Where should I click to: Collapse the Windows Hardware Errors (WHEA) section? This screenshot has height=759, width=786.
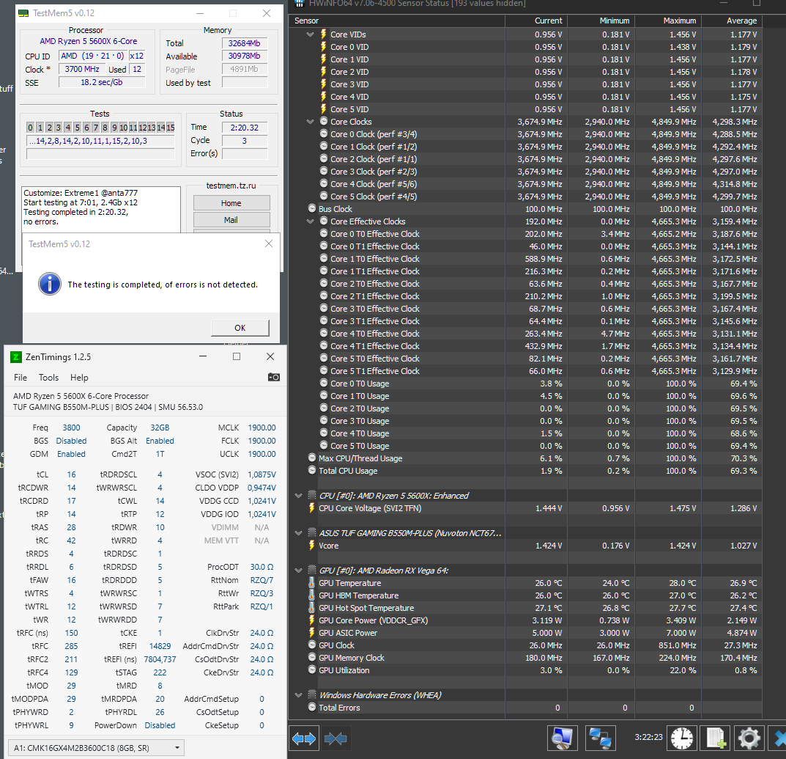[299, 694]
